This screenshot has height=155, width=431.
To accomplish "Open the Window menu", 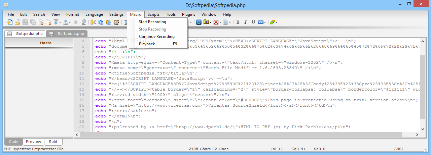I will (209, 14).
